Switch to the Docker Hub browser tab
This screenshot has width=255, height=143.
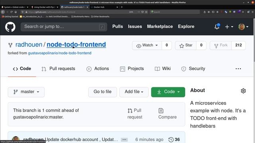coord(104,7)
